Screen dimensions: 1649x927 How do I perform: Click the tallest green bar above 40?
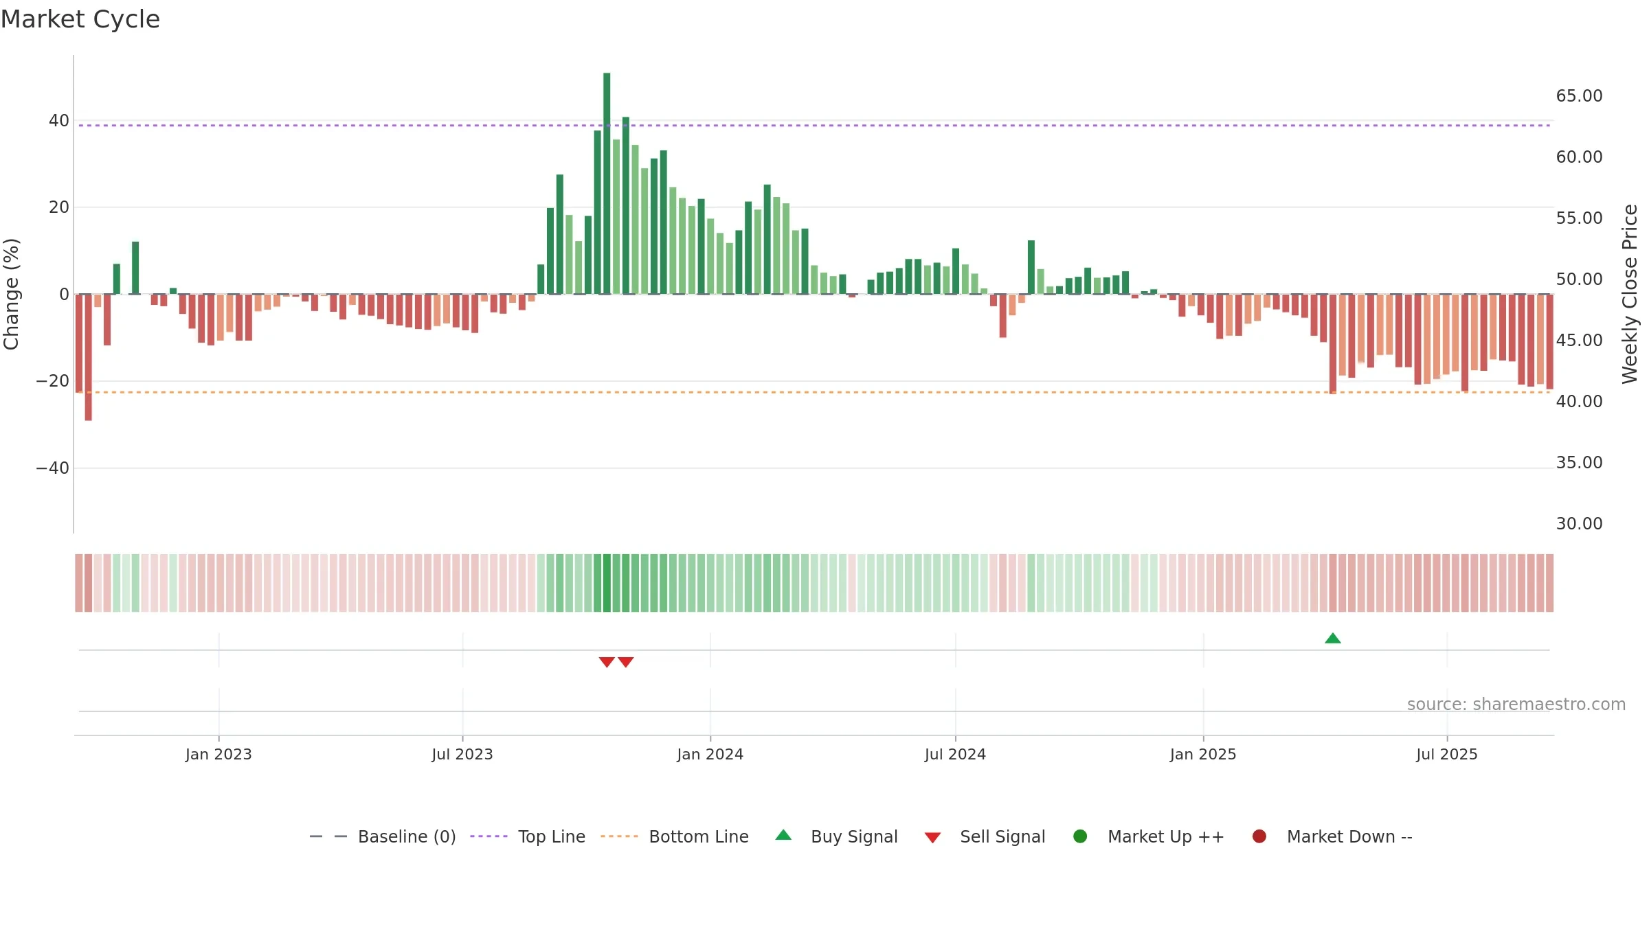[x=607, y=183]
